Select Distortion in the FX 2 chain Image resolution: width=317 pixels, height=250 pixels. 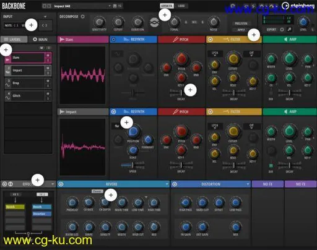pos(41,213)
